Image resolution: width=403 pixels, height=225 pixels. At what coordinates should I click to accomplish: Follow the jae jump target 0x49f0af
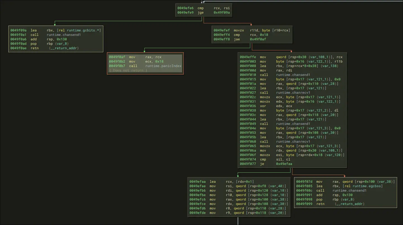[x=258, y=39]
